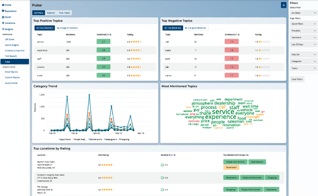Click the Reputation chat-bubble icon

pos(3,11)
